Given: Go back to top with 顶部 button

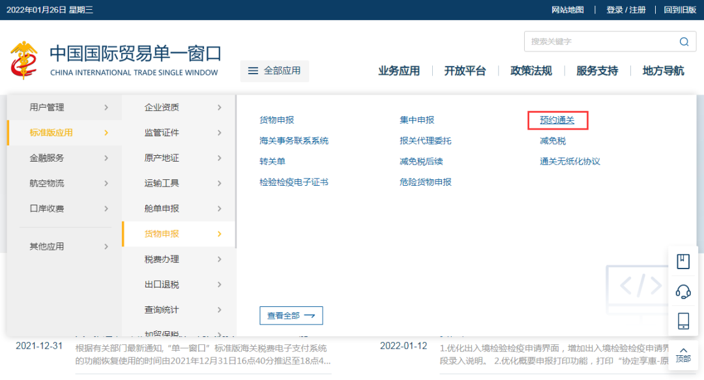Looking at the screenshot, I should [683, 355].
